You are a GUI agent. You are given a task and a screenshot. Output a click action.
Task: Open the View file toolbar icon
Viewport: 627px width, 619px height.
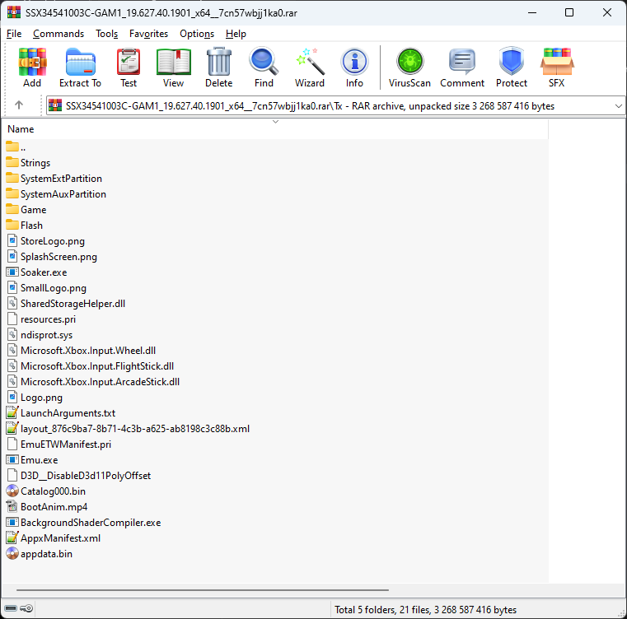173,67
